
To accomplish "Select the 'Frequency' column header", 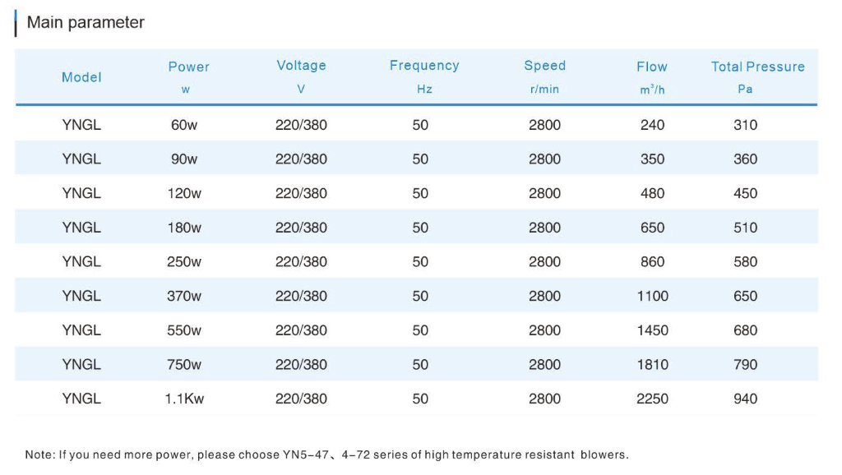I will tap(424, 66).
